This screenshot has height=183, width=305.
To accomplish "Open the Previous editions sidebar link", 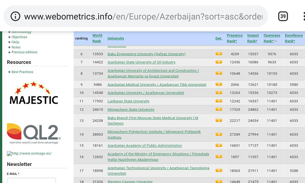I will click(x=24, y=52).
